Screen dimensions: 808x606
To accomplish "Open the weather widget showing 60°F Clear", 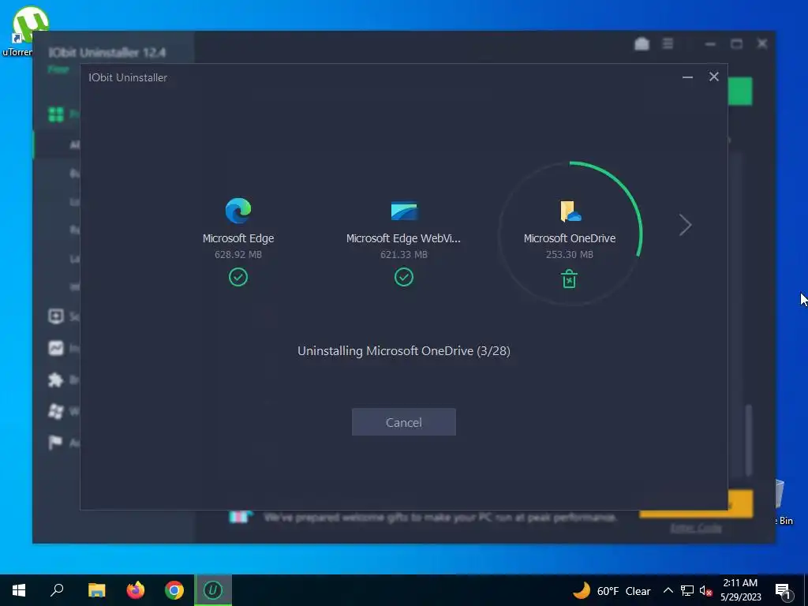I will click(x=612, y=590).
